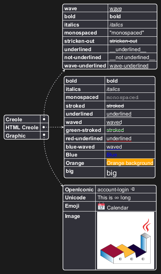Click the Emoji label cell

point(79,206)
